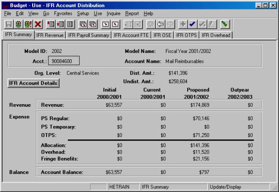The image size is (279, 192).
Task: Click the blue checkmark toolbar icon
Action: point(192,24)
